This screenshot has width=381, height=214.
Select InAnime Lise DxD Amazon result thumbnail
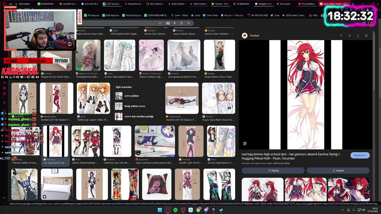(x=117, y=141)
